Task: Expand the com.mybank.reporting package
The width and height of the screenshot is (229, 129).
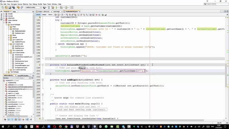Action: pyautogui.click(x=9, y=70)
